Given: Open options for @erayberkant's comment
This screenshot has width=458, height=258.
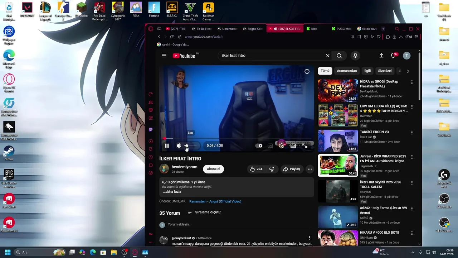Looking at the screenshot, I should click(x=309, y=238).
